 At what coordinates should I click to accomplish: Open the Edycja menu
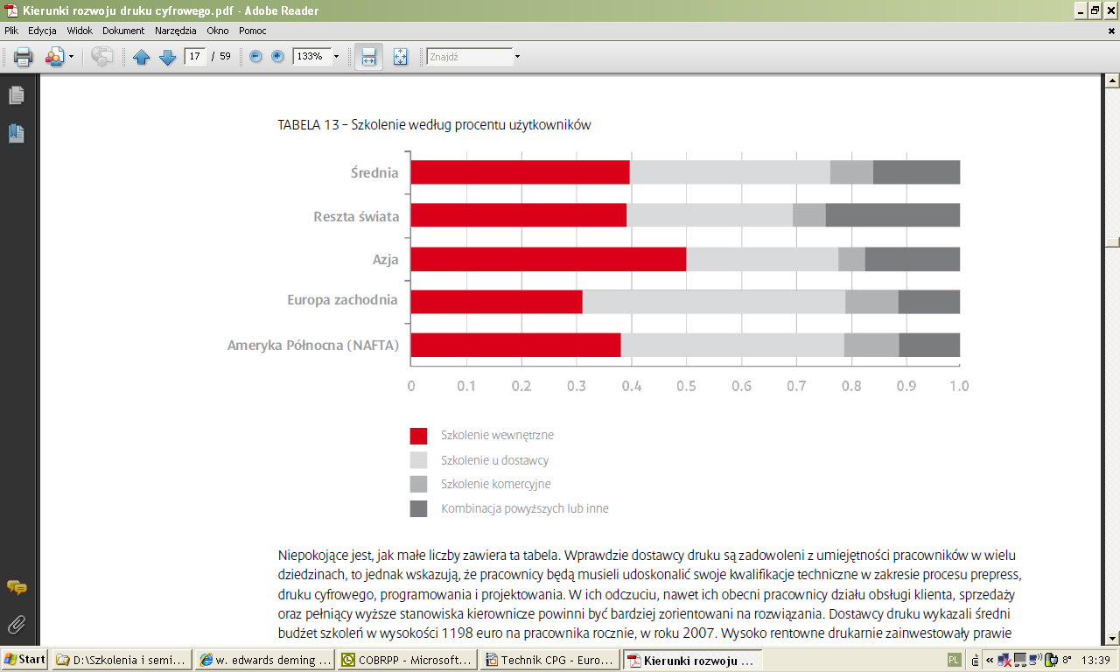click(x=42, y=30)
